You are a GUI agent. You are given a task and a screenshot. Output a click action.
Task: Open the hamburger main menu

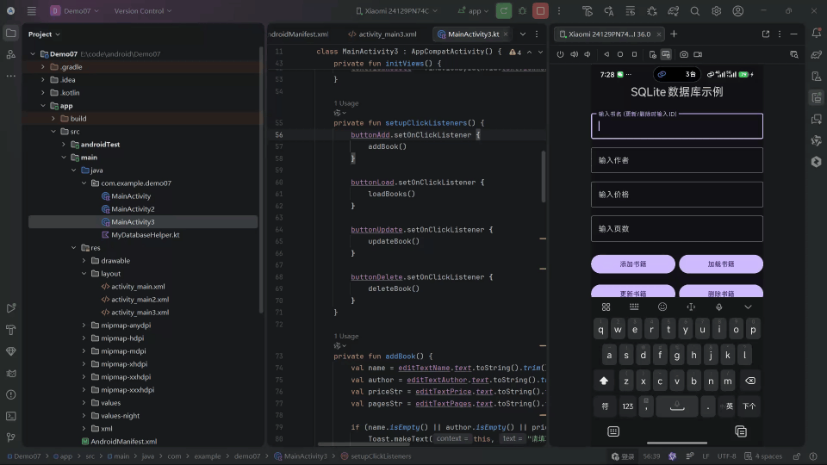point(32,10)
